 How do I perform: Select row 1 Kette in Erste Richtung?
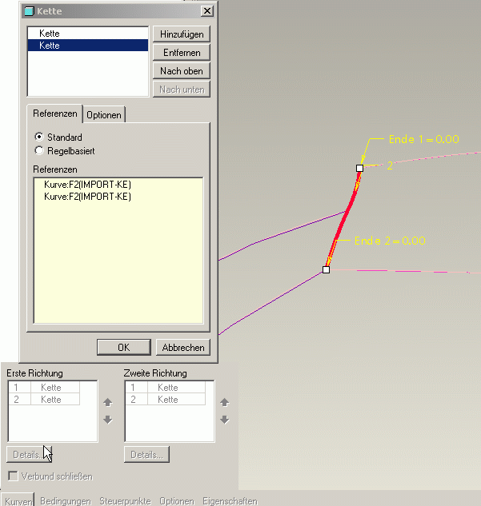44,387
